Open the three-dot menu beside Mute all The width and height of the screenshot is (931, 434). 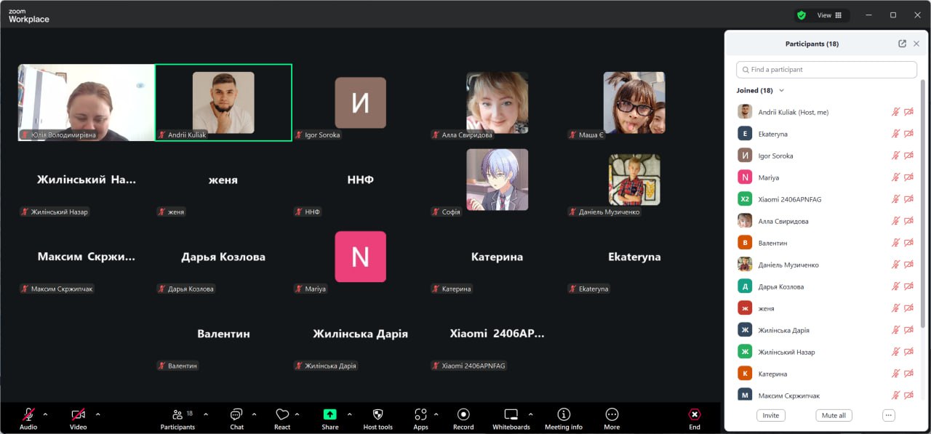[888, 415]
